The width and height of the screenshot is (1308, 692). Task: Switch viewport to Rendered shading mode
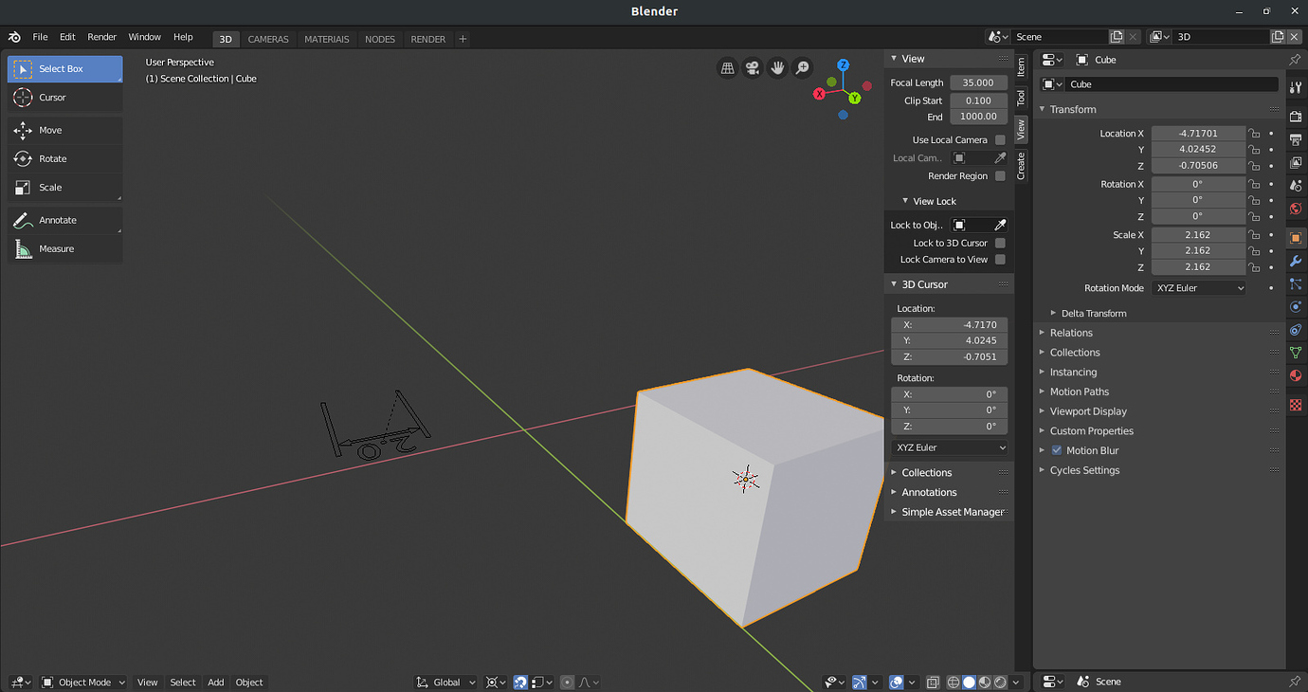click(1001, 682)
